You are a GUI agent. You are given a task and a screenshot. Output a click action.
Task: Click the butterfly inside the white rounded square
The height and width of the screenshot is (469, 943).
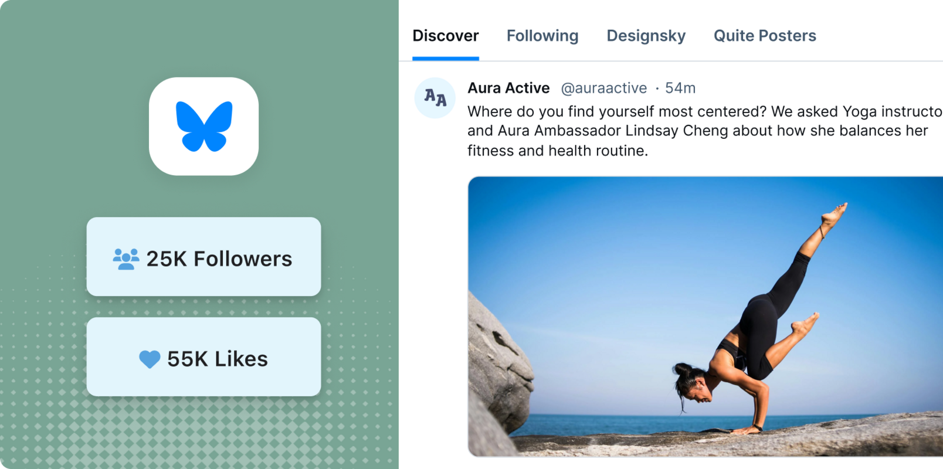point(203,126)
